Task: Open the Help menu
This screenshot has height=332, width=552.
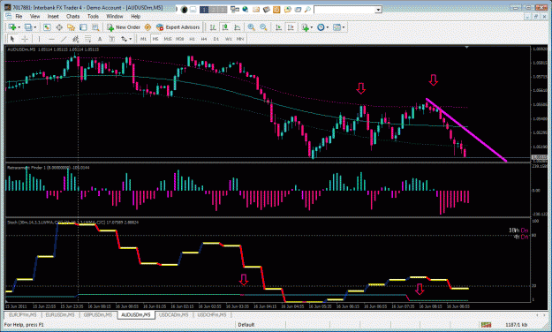Action: click(x=135, y=16)
